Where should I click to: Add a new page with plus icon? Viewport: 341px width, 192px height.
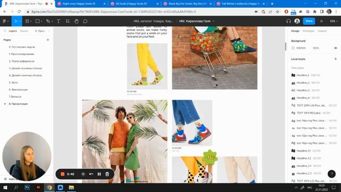tap(48, 40)
